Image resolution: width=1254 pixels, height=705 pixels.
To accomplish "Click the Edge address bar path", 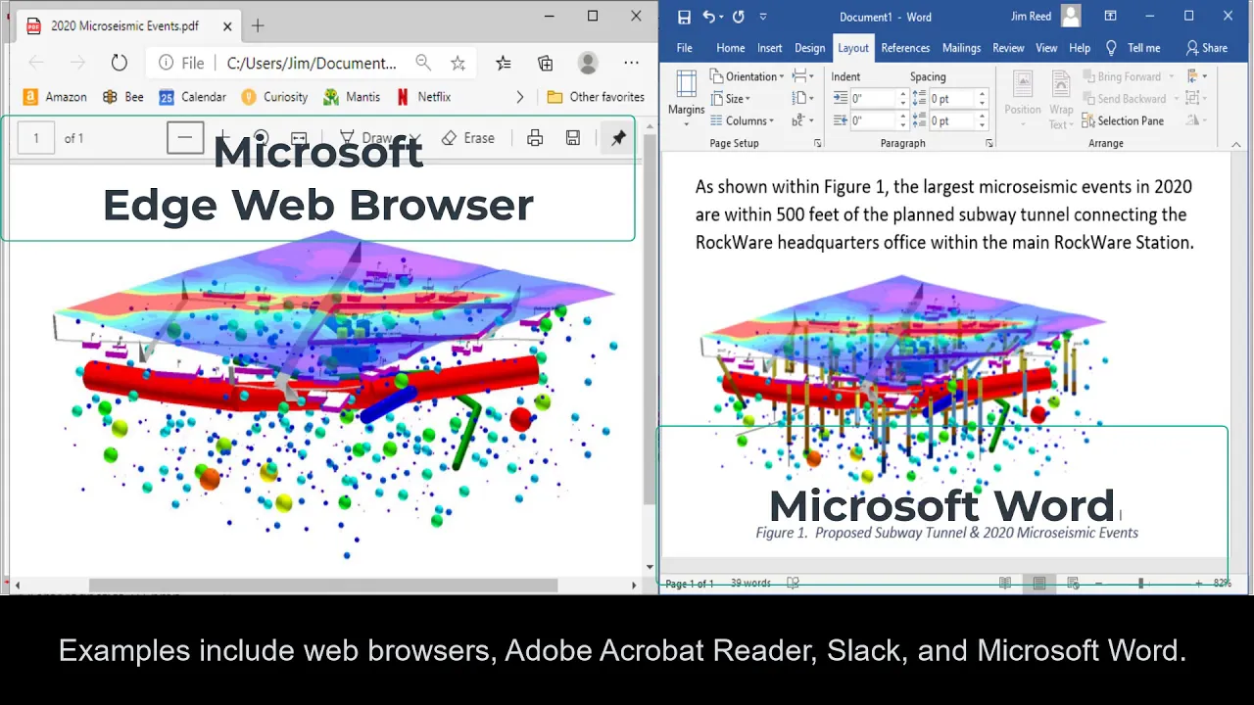I will tap(312, 63).
